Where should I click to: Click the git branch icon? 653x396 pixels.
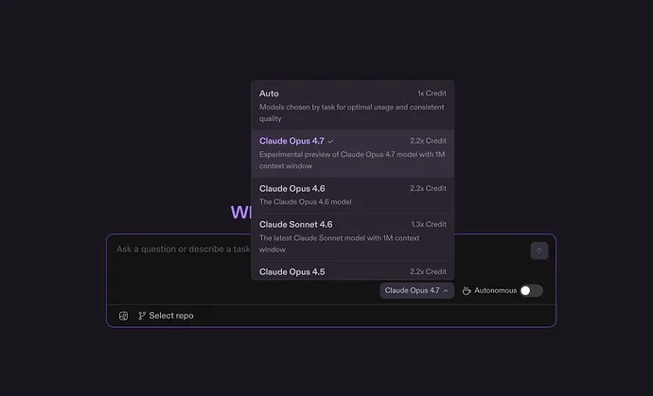click(142, 316)
